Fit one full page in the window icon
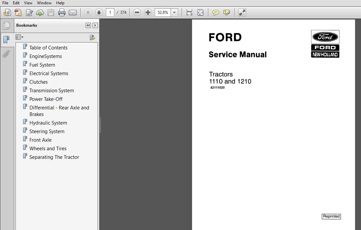361x230 pixels. click(x=201, y=13)
